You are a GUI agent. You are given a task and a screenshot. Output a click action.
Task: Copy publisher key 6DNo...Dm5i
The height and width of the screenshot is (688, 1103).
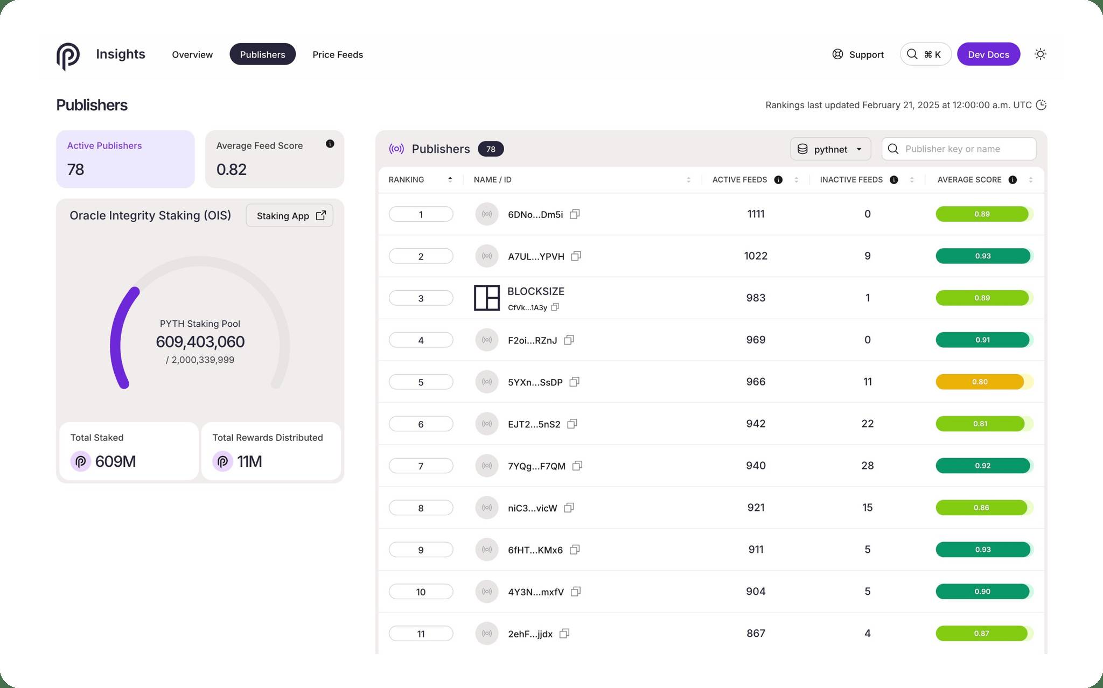tap(575, 214)
